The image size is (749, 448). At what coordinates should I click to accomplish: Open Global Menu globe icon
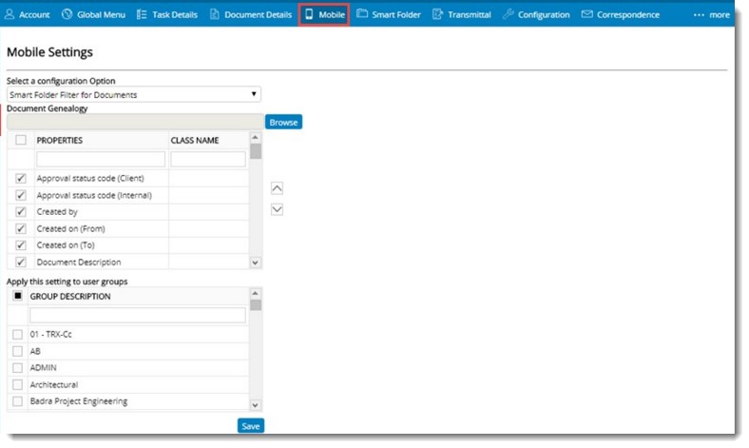pyautogui.click(x=67, y=14)
